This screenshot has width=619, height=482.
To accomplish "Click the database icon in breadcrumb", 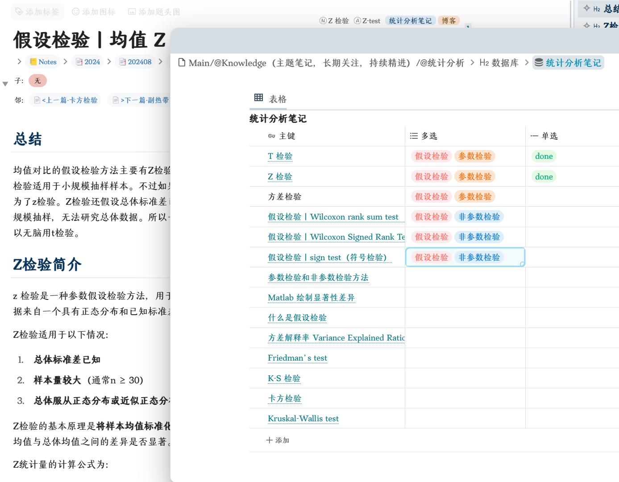I will pos(539,63).
